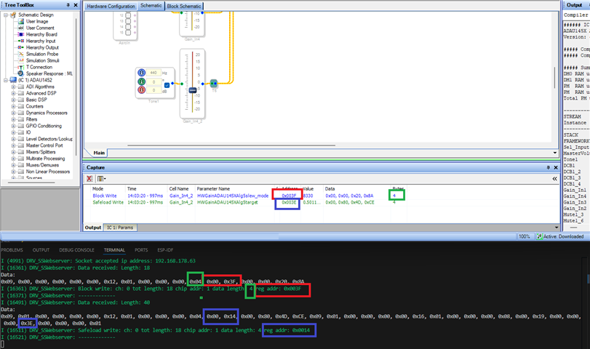The height and width of the screenshot is (349, 590).
Task: Close the Capture panel
Action: point(556,168)
